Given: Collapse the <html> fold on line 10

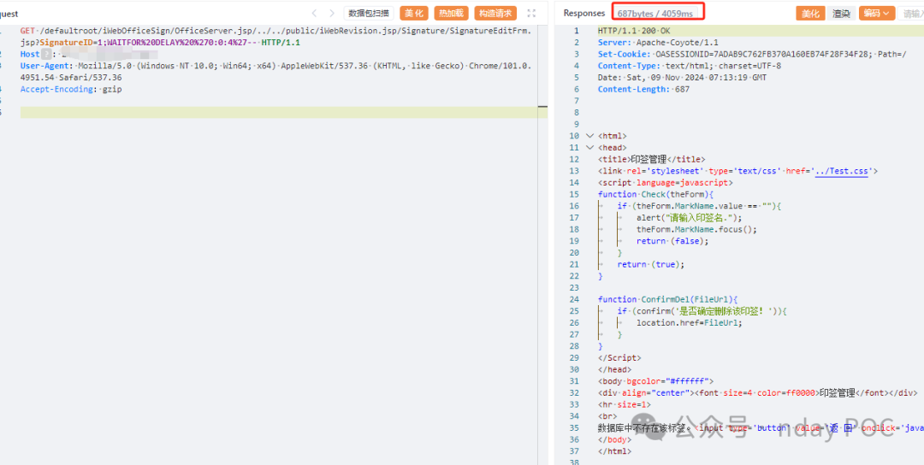Looking at the screenshot, I should [x=589, y=136].
